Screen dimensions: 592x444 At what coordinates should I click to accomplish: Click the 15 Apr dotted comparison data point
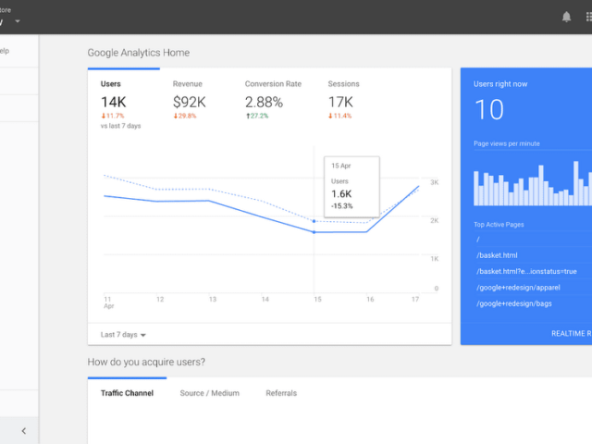[x=314, y=221]
